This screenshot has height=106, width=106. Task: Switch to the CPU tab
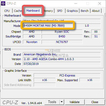[7, 11]
